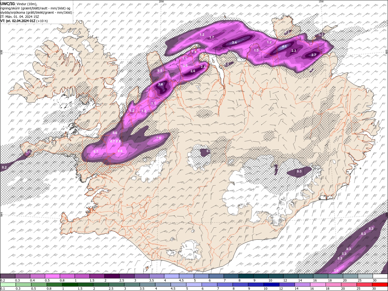388x291 pixels.
Task: Click the 2.4 precipitation value label
Action: [x=203, y=67]
